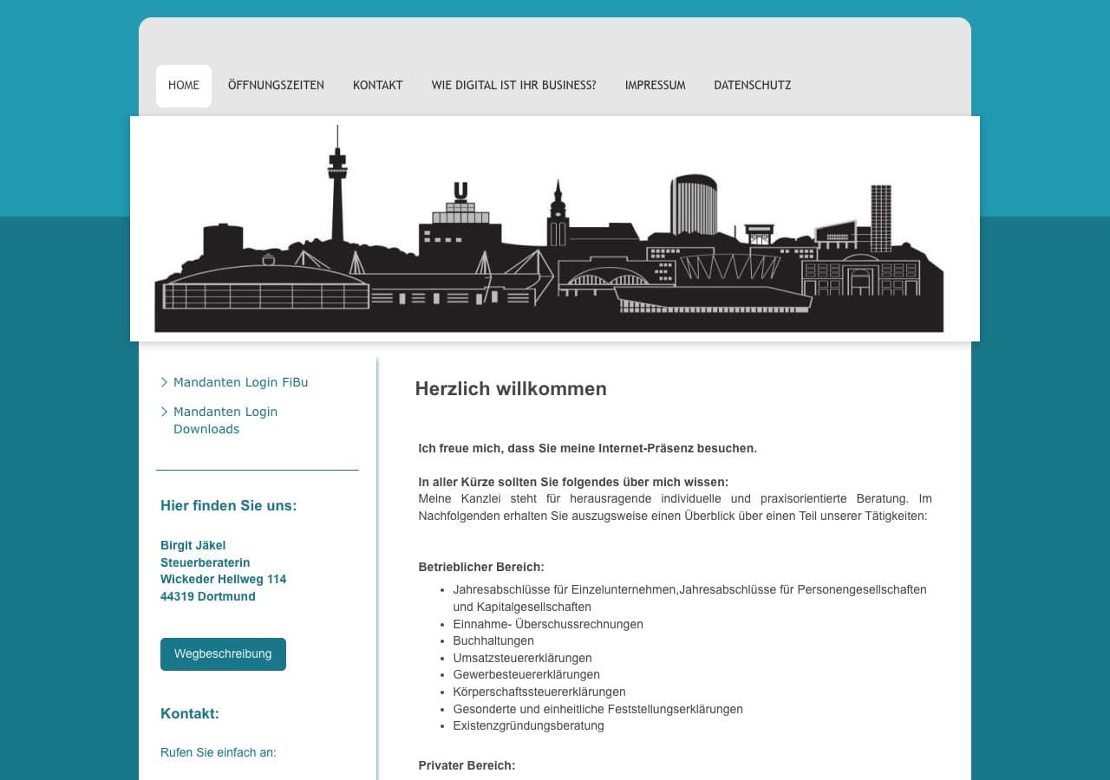This screenshot has height=780, width=1110.
Task: Click the chevron before Mandanten Login FiBu
Action: pos(165,382)
